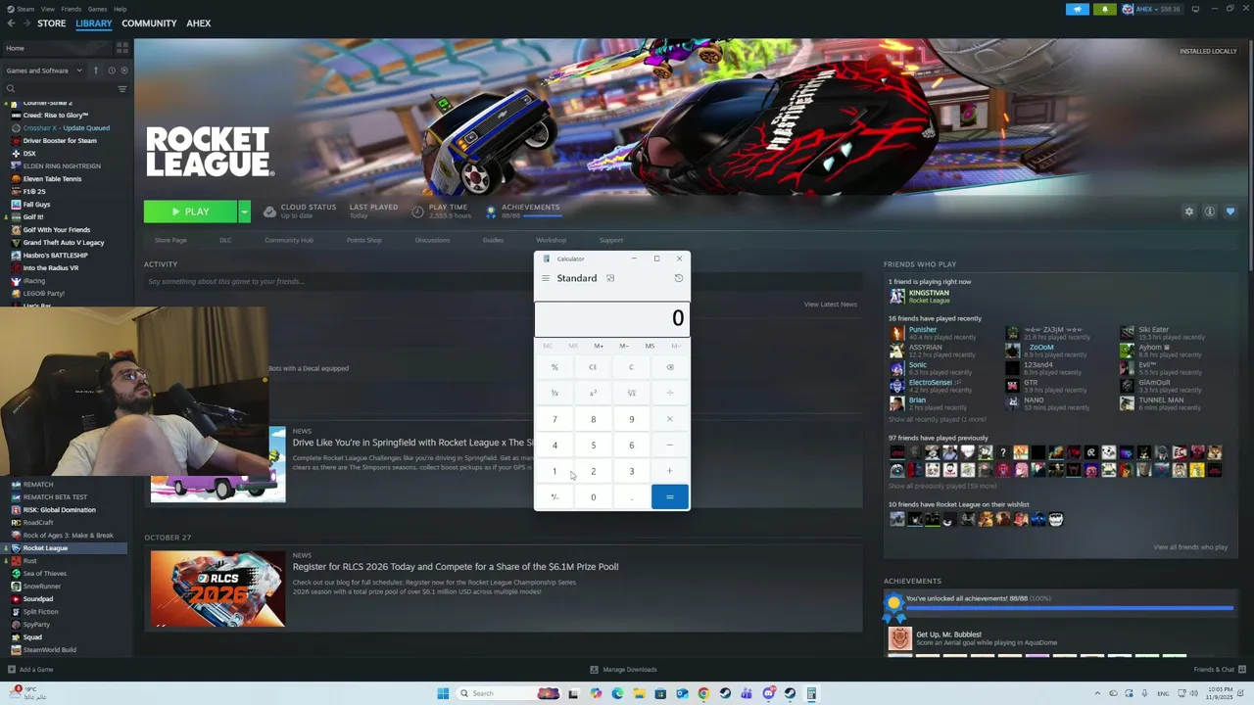Open Rocket League Community Hub
This screenshot has width=1254, height=705.
[x=289, y=240]
